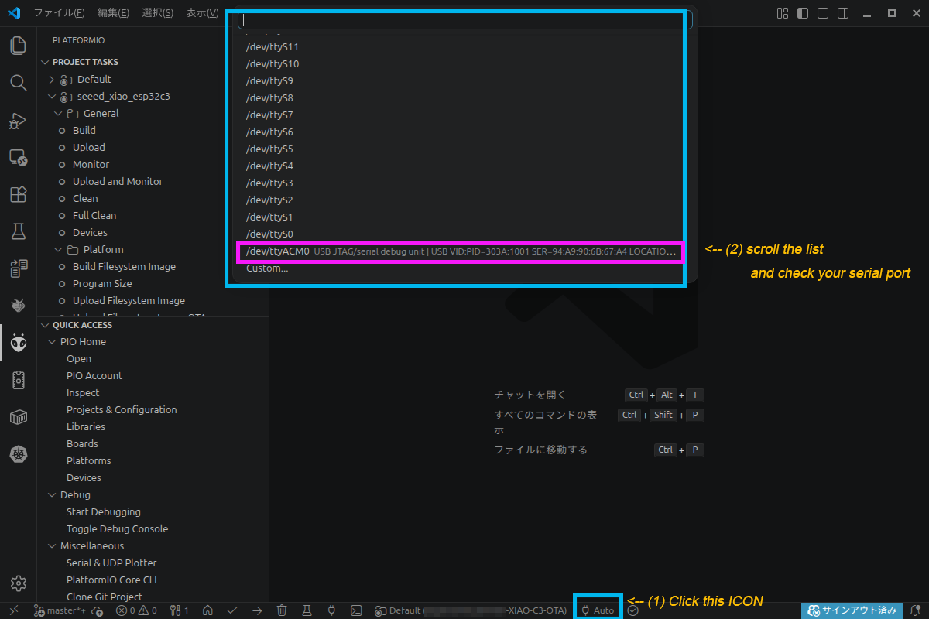
Task: Open the ファイル(F) menu
Action: coord(59,13)
